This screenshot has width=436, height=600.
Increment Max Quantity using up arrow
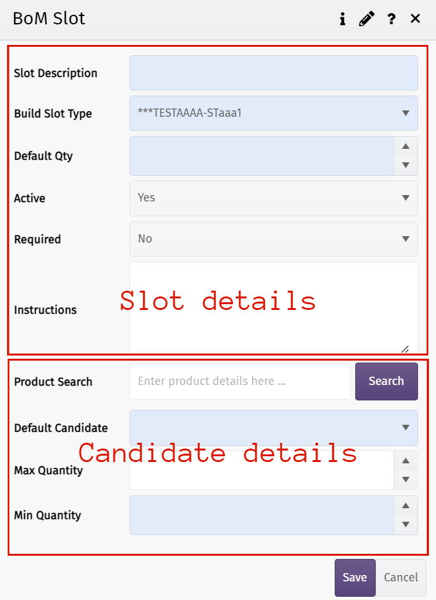[405, 461]
